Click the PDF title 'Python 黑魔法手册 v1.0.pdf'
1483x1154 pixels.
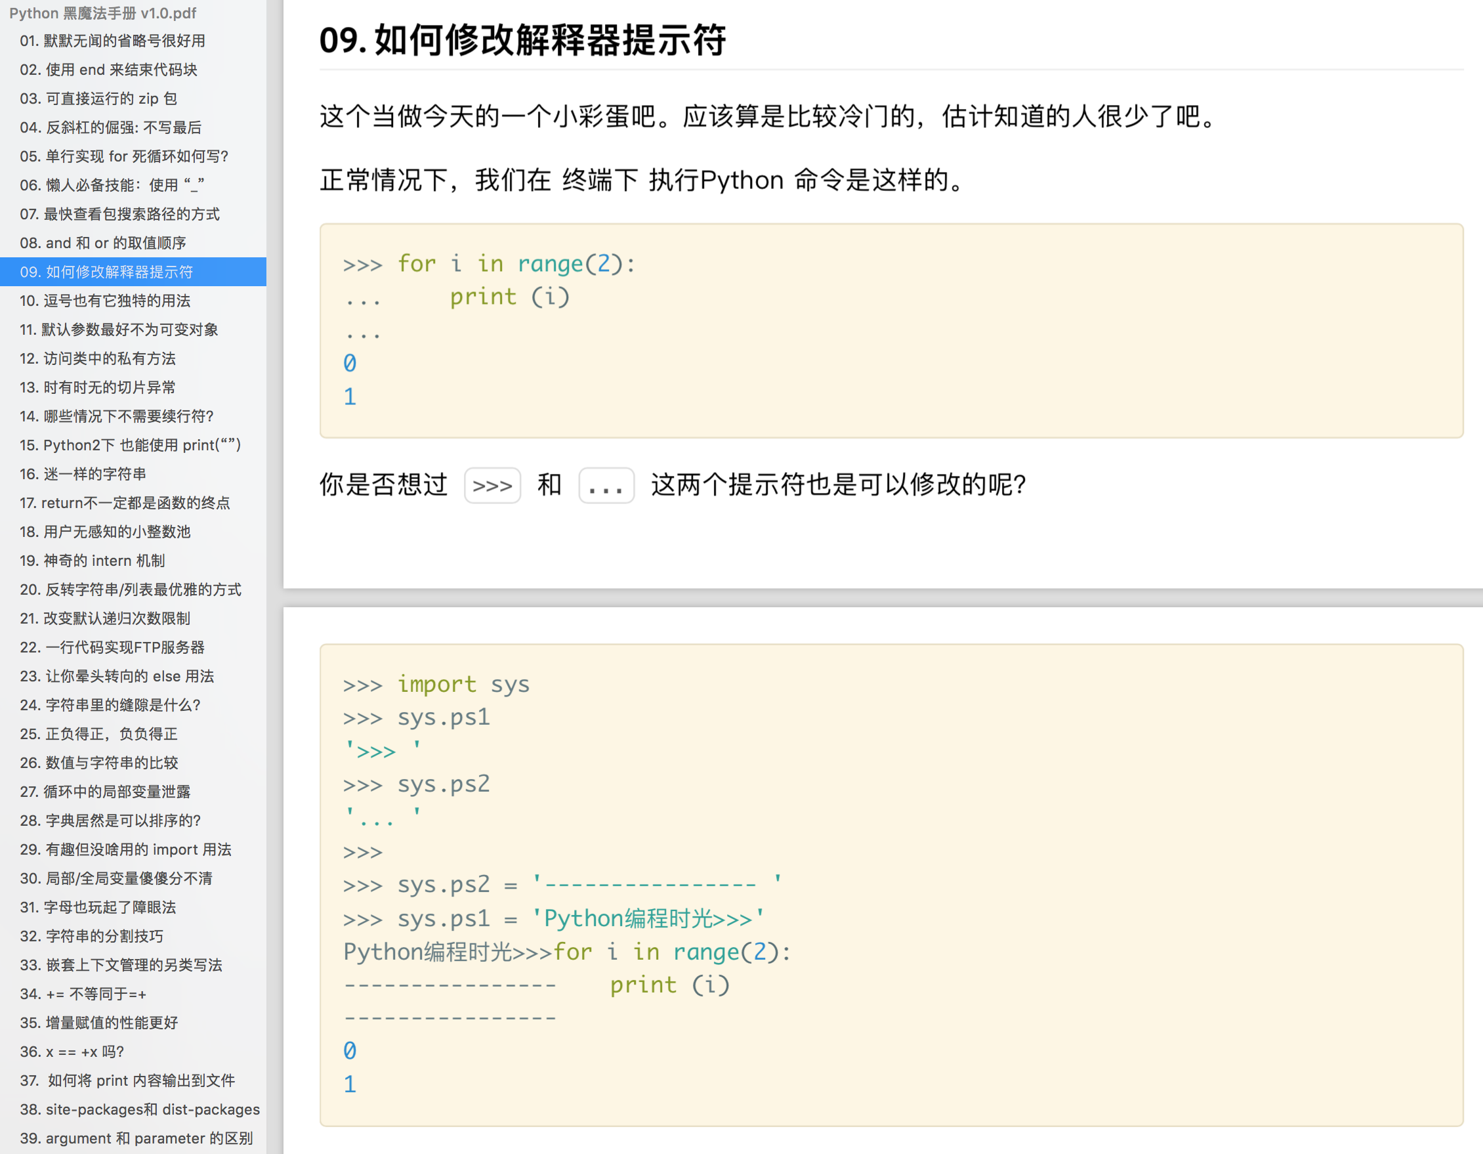[x=102, y=13]
